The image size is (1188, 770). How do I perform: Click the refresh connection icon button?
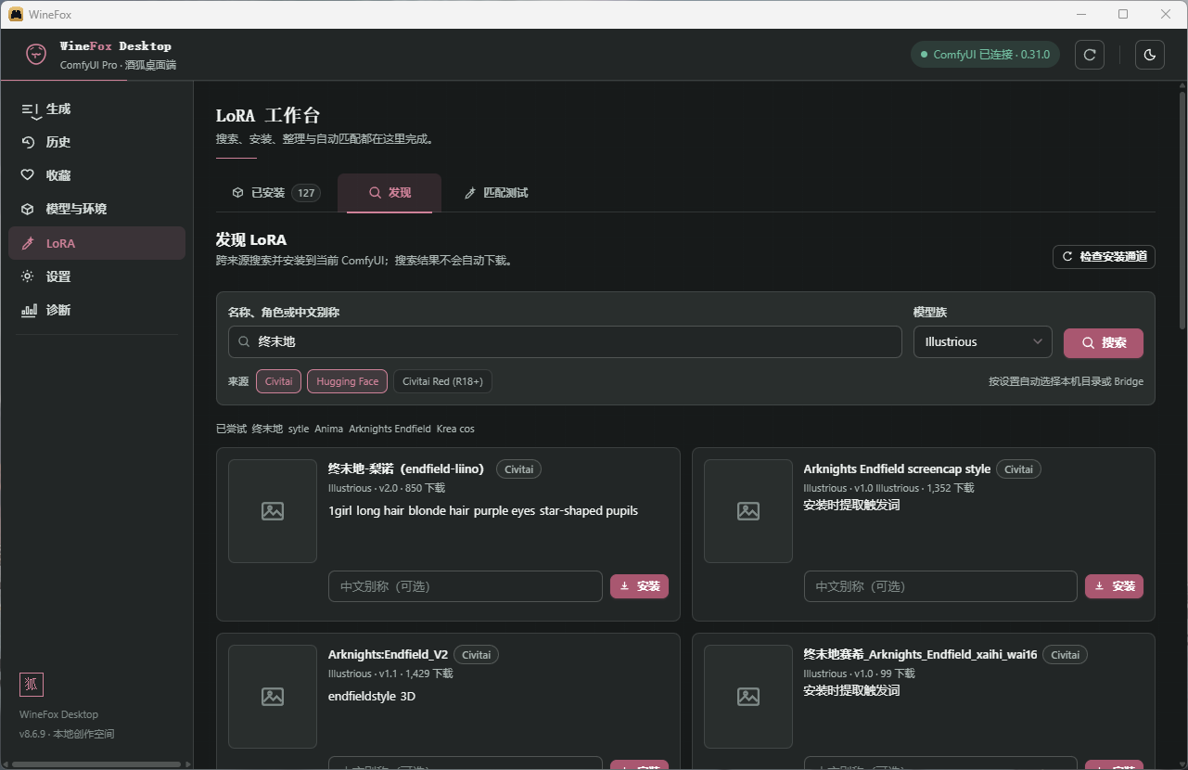1090,55
